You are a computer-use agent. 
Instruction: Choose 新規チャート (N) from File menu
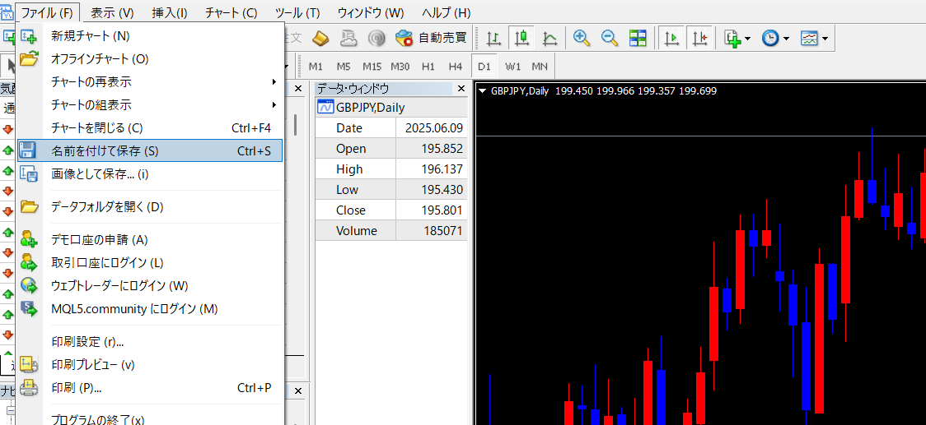[x=150, y=36]
